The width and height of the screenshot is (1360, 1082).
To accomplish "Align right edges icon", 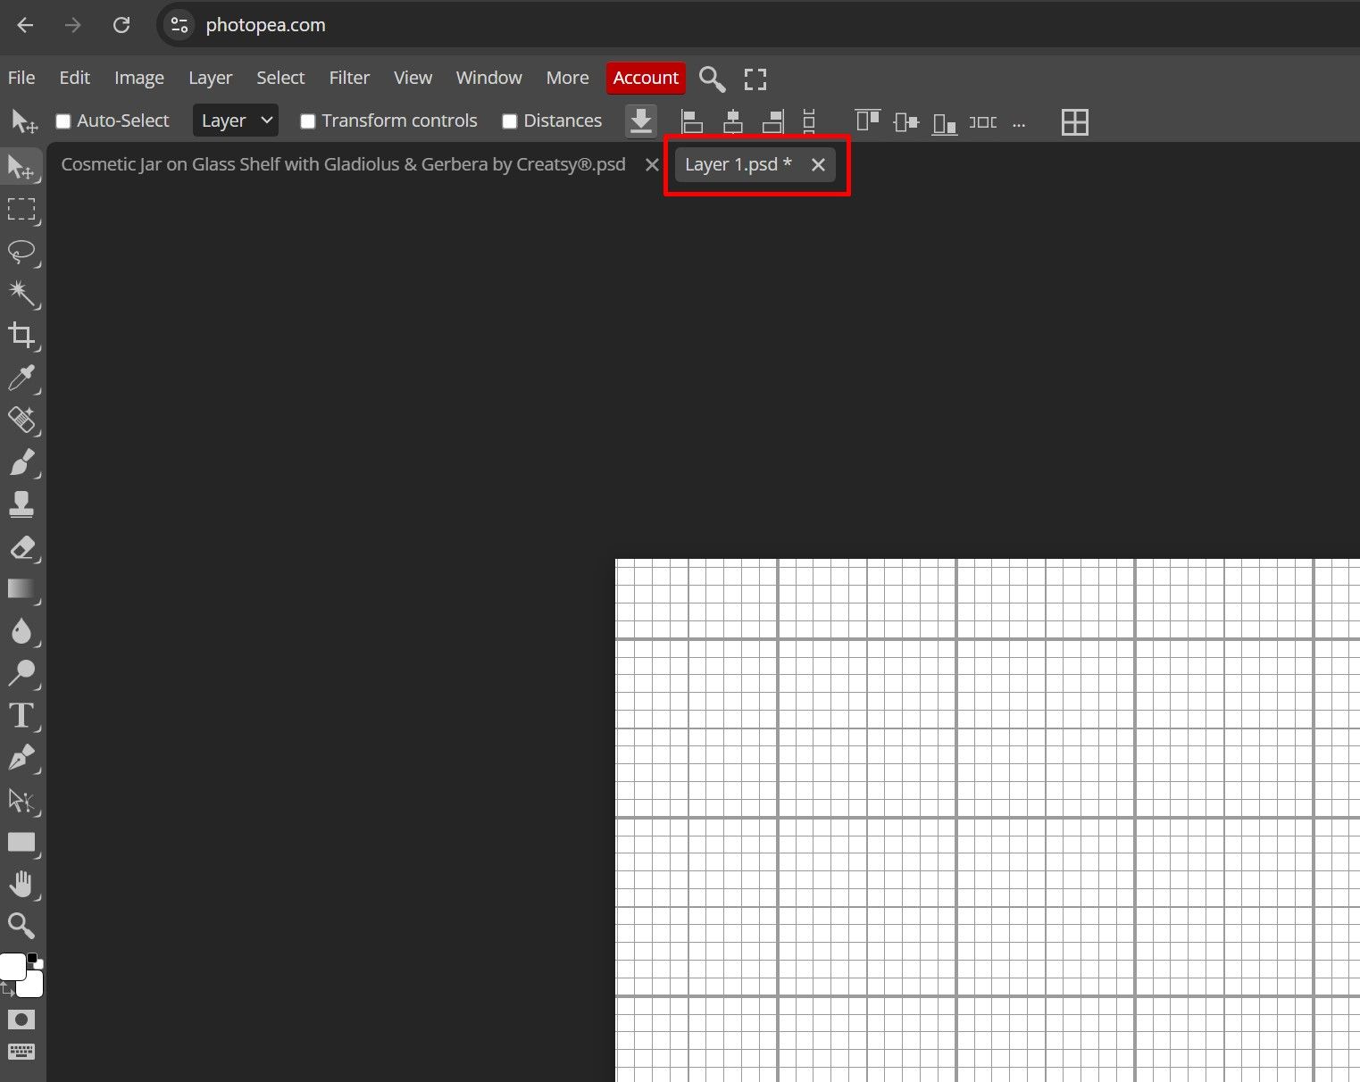I will pos(772,121).
